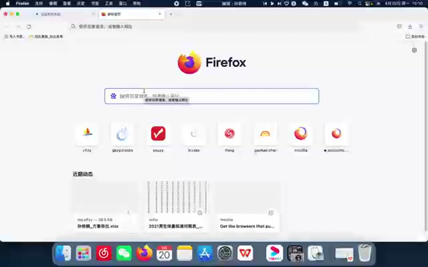
Task: Open the Trash in the dock
Action: pos(365,253)
